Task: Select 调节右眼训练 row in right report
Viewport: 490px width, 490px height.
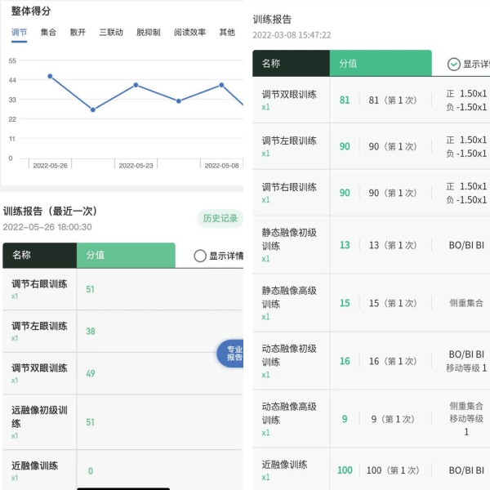Action: [x=372, y=193]
